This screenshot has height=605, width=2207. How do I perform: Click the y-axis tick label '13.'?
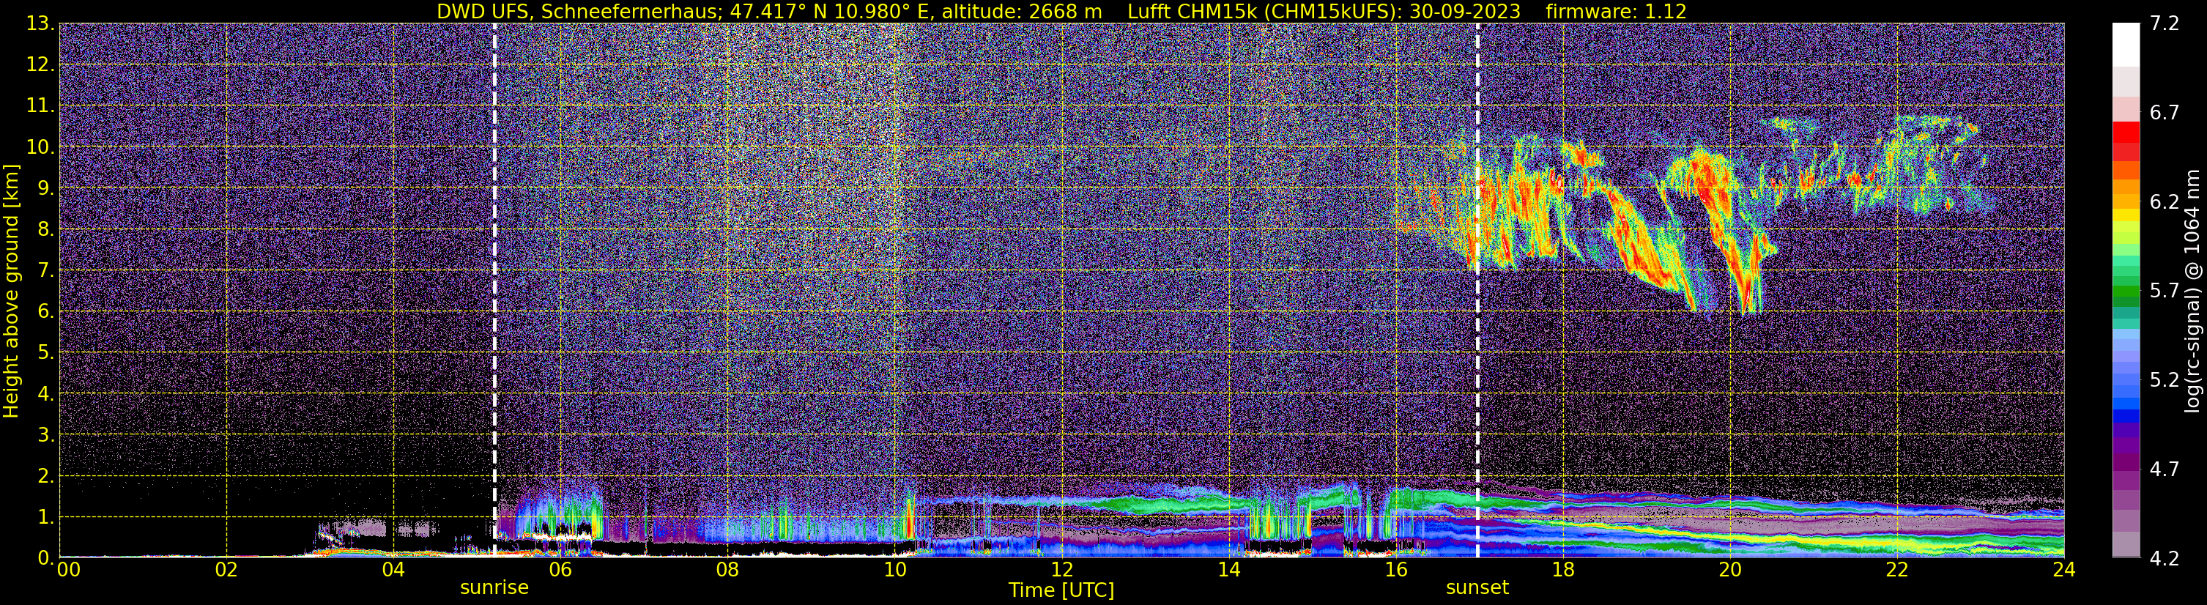tap(40, 23)
